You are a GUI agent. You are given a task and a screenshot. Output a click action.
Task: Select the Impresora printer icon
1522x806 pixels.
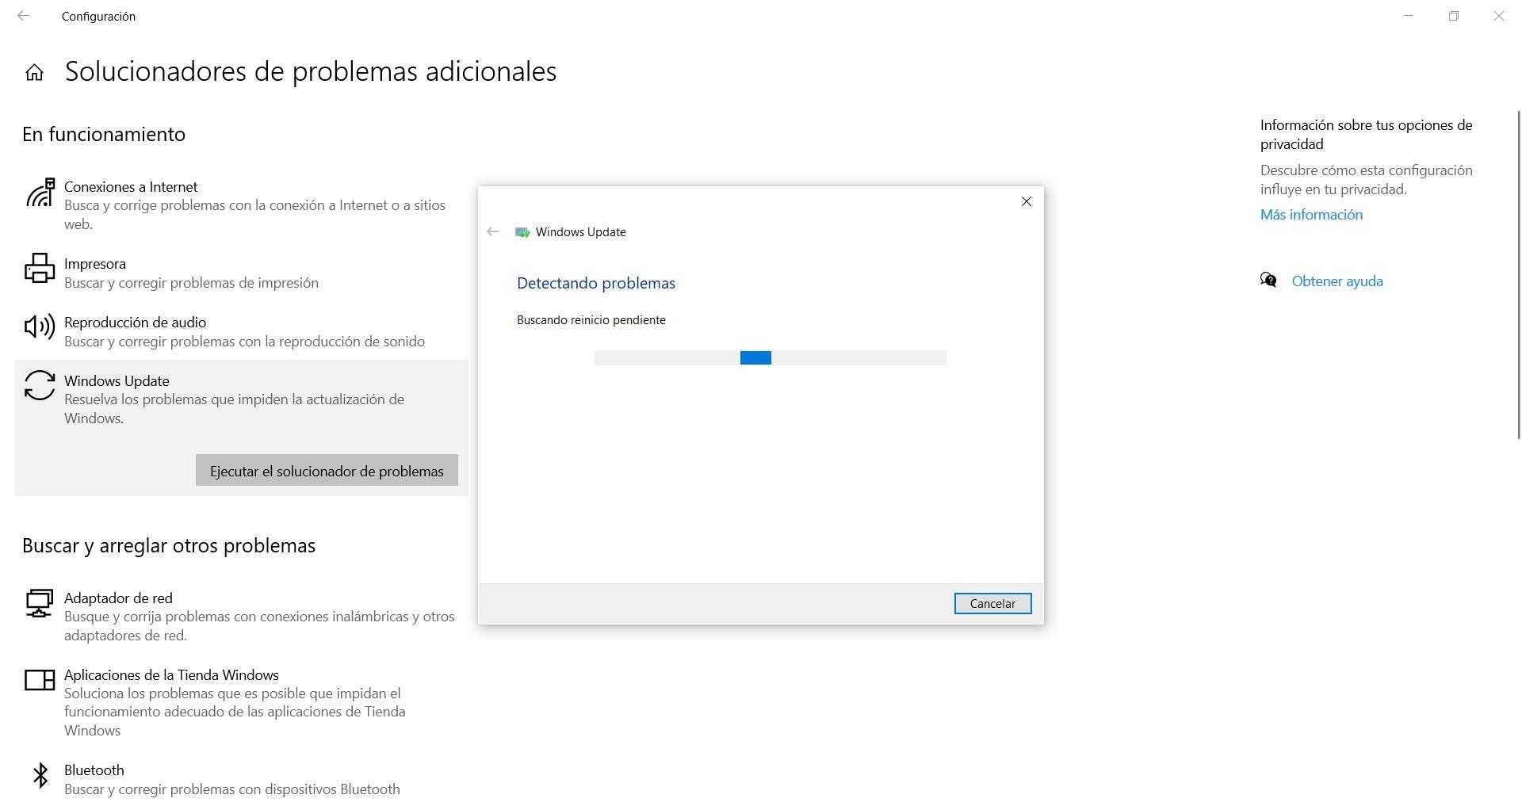40,268
